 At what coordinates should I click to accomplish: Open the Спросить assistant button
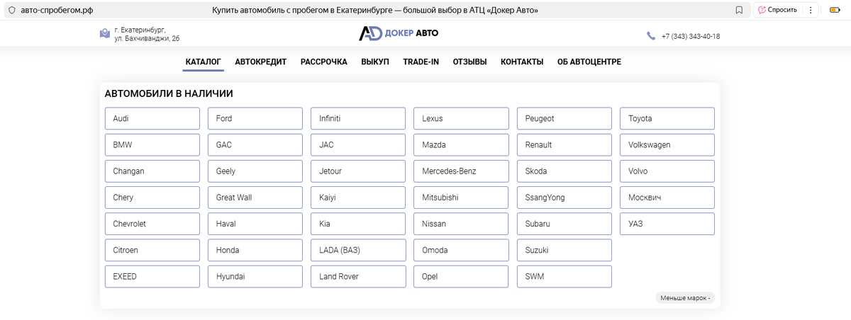click(777, 10)
